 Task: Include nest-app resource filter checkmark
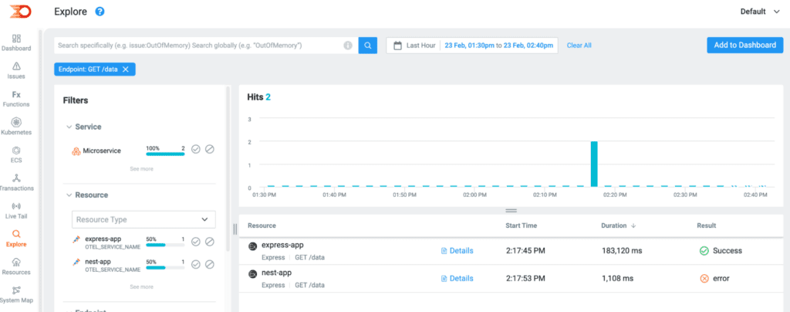tap(196, 264)
